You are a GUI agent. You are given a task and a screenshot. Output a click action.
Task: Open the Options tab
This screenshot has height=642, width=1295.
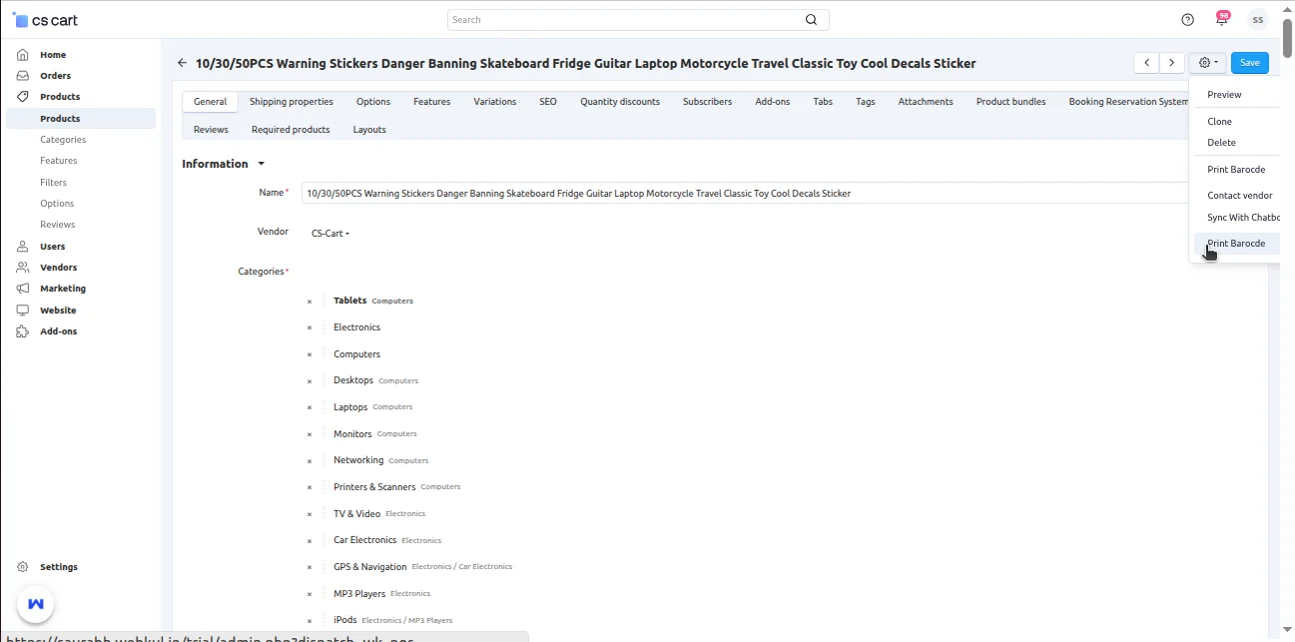pos(373,102)
